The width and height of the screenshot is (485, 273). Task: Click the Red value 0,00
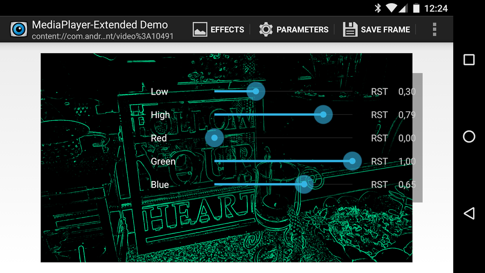click(407, 138)
